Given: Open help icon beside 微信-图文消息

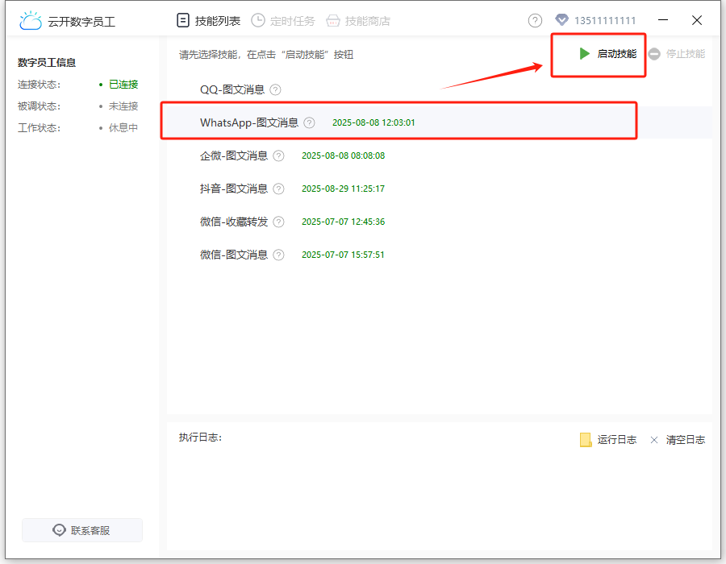Looking at the screenshot, I should click(x=279, y=255).
